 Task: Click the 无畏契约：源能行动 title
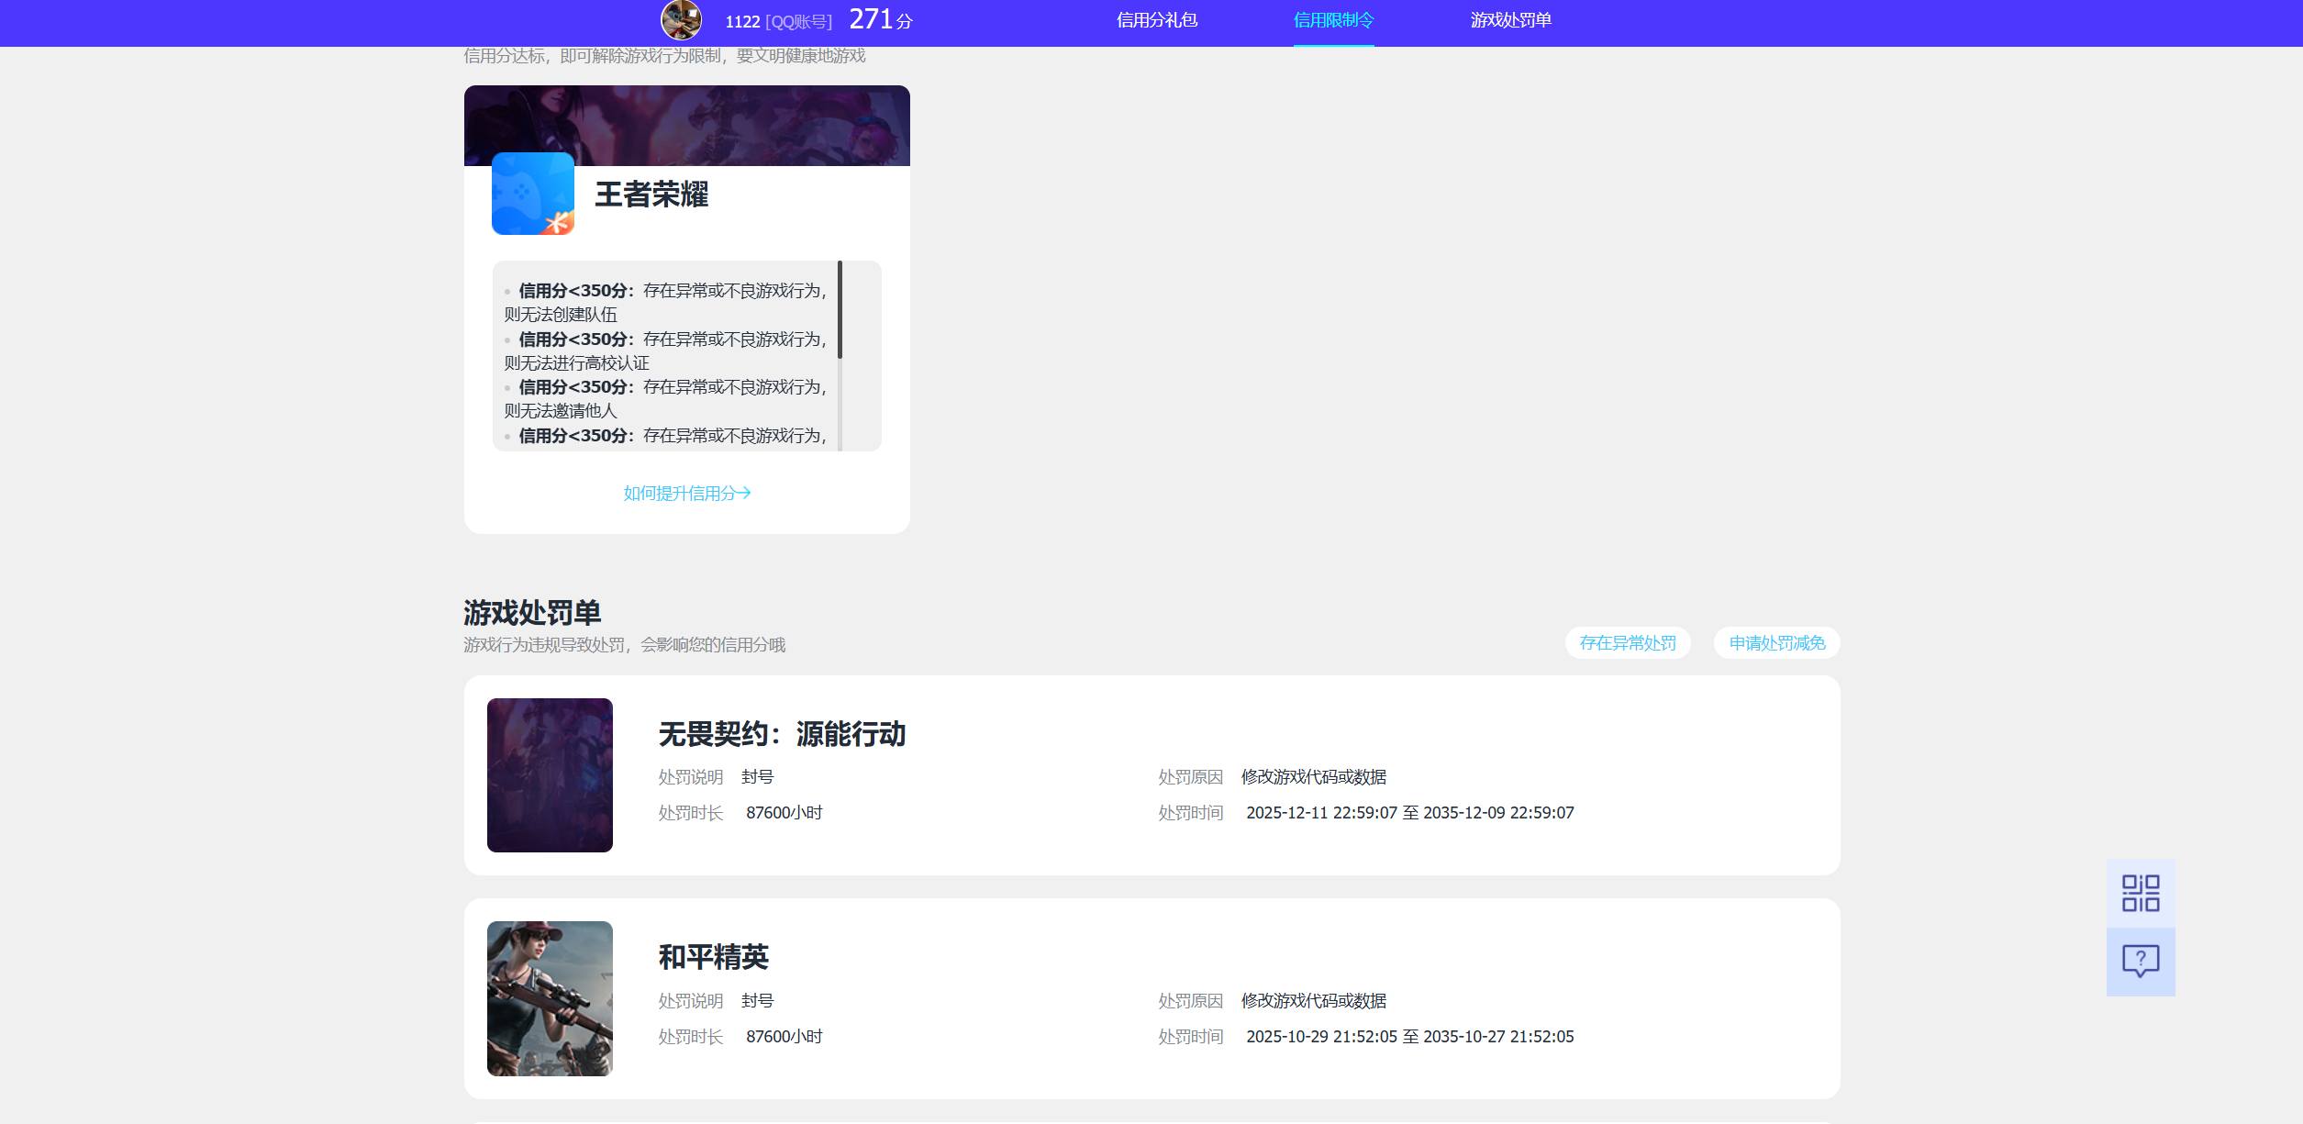click(x=782, y=734)
